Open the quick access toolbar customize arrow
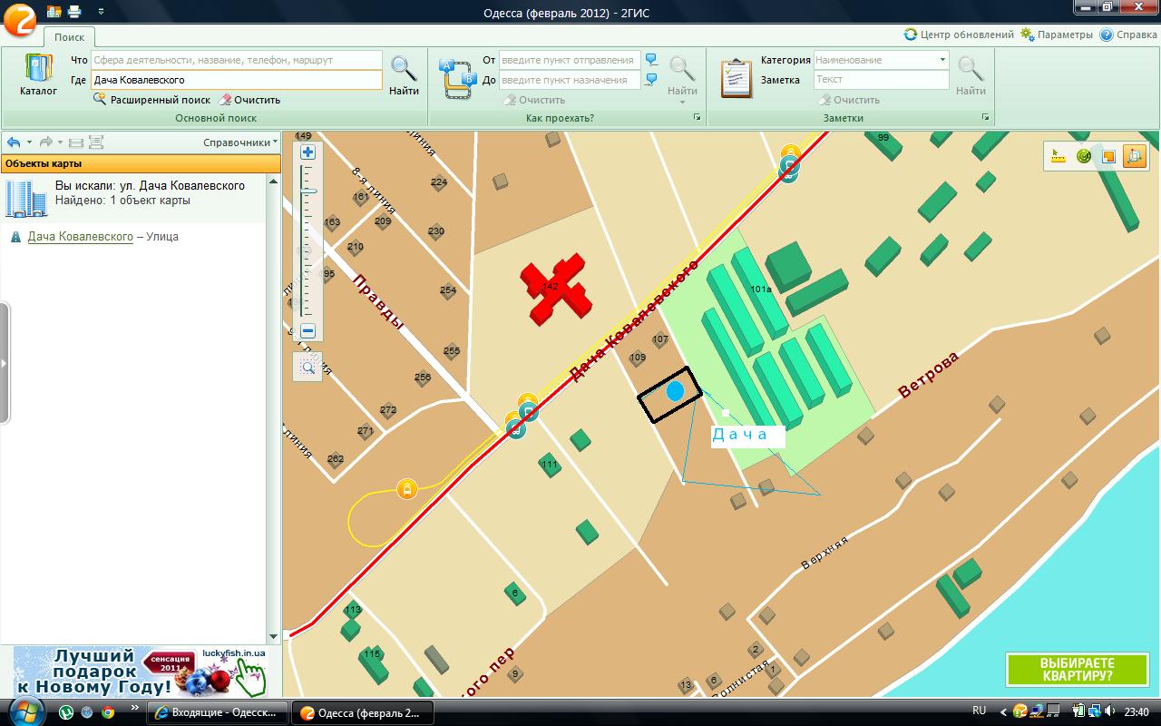Screen dimensions: 1161x726 [x=101, y=12]
